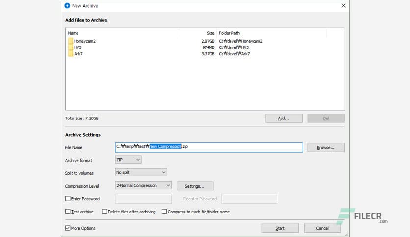Check Compress to each file/folder name
410x237 pixels.
[164, 212]
